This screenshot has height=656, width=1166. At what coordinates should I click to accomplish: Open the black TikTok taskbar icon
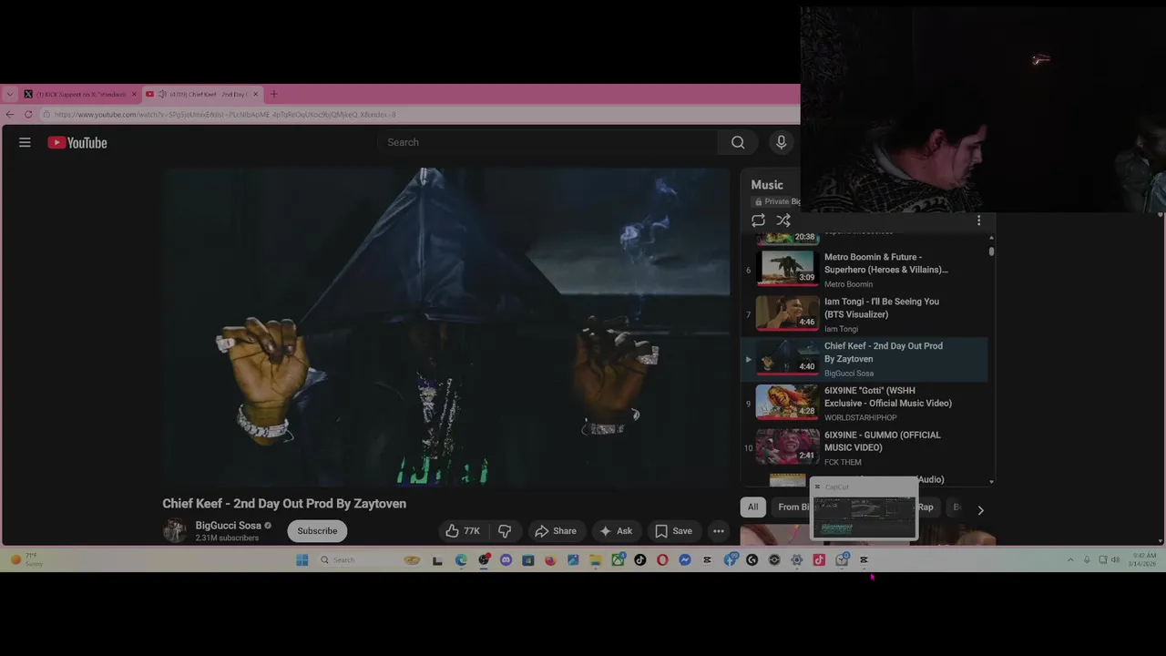640,559
